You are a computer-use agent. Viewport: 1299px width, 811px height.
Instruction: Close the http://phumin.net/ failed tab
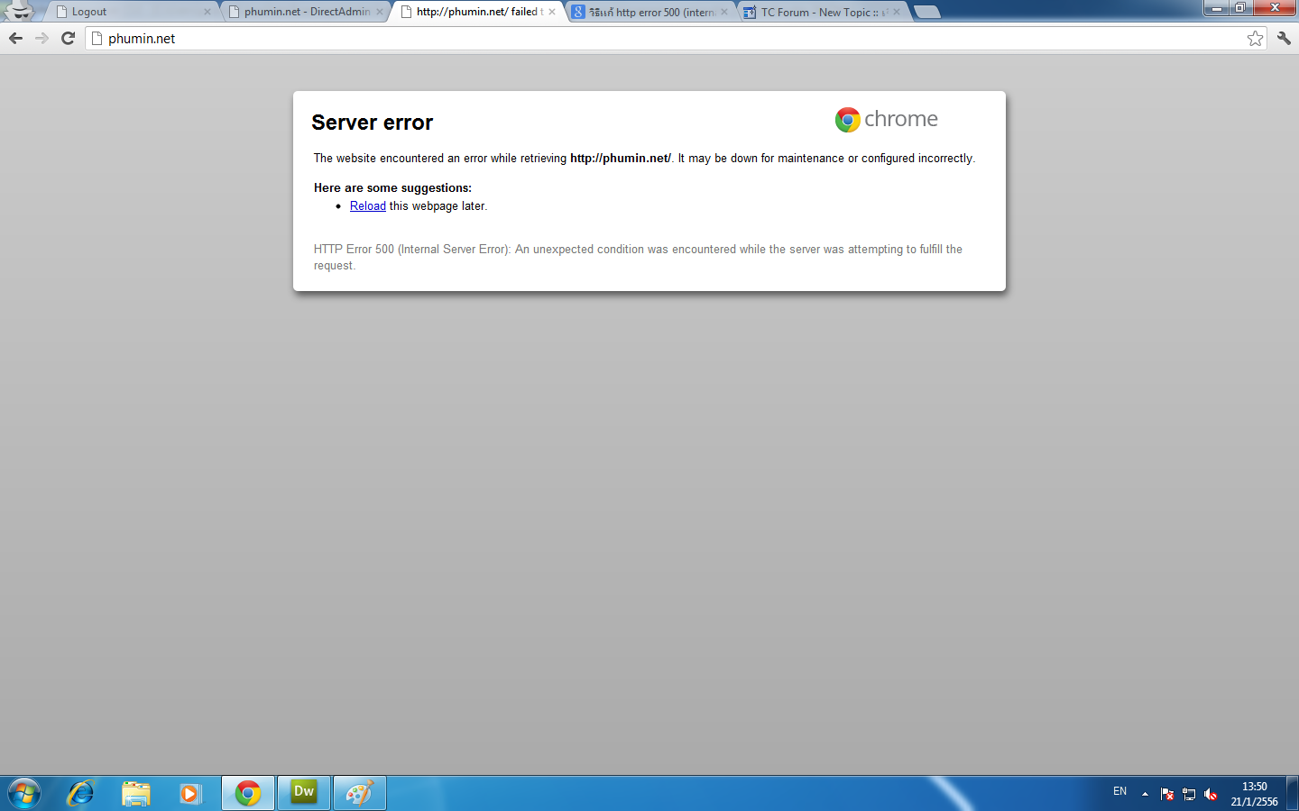[552, 12]
